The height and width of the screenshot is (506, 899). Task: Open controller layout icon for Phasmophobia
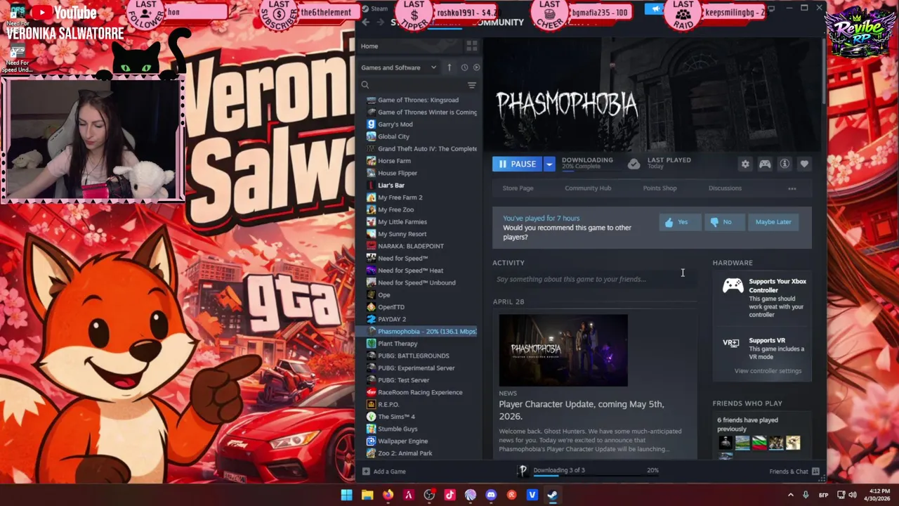point(765,164)
